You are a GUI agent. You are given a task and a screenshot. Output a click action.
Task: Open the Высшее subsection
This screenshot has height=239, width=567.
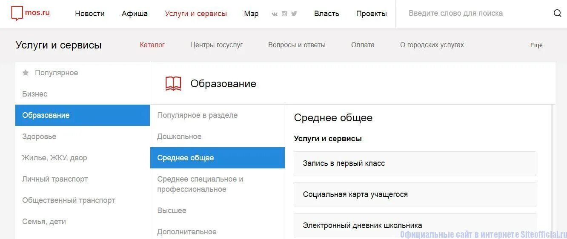pyautogui.click(x=218, y=211)
